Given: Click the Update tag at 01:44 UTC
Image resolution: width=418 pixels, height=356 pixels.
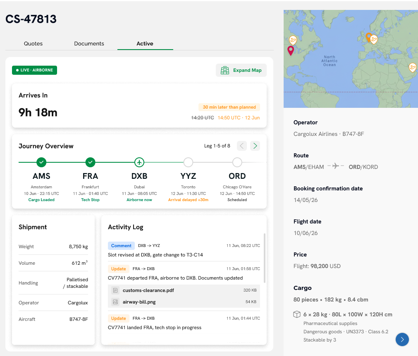Looking at the screenshot, I should point(118,318).
